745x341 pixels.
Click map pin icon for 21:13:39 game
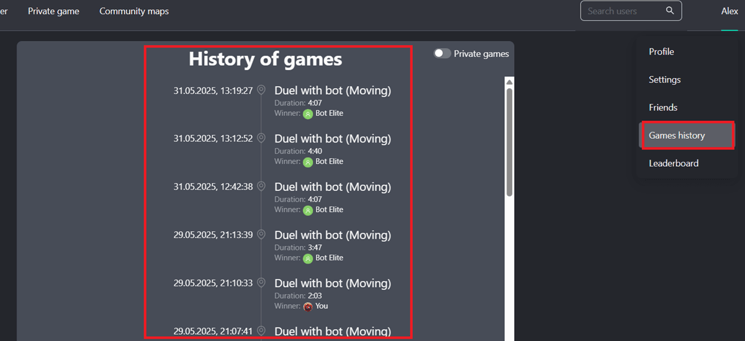pos(261,235)
